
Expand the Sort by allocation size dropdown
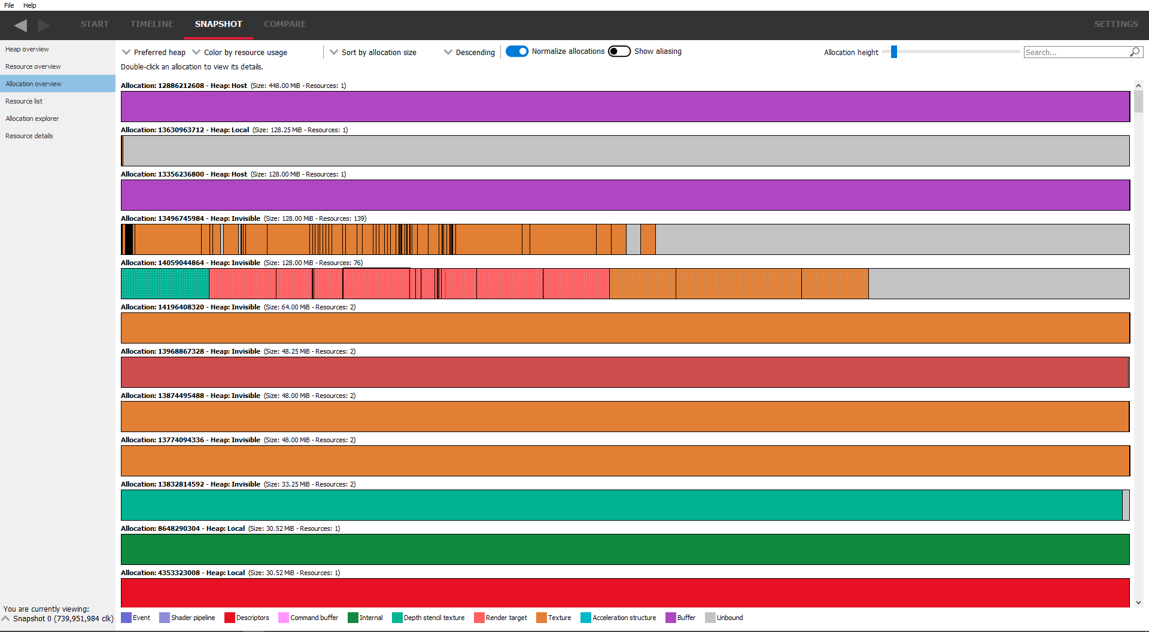[373, 52]
